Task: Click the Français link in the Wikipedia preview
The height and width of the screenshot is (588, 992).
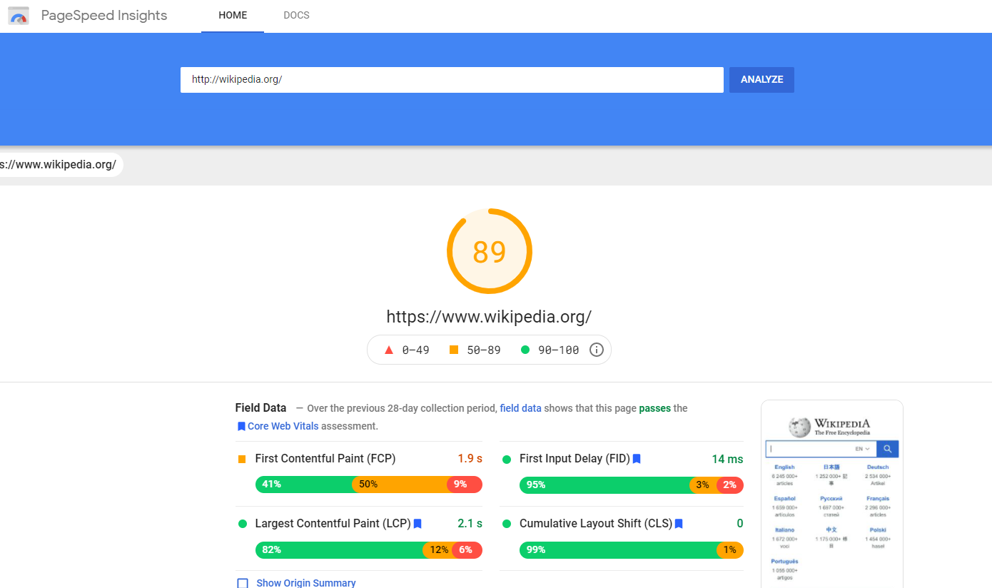Action: pos(878,499)
